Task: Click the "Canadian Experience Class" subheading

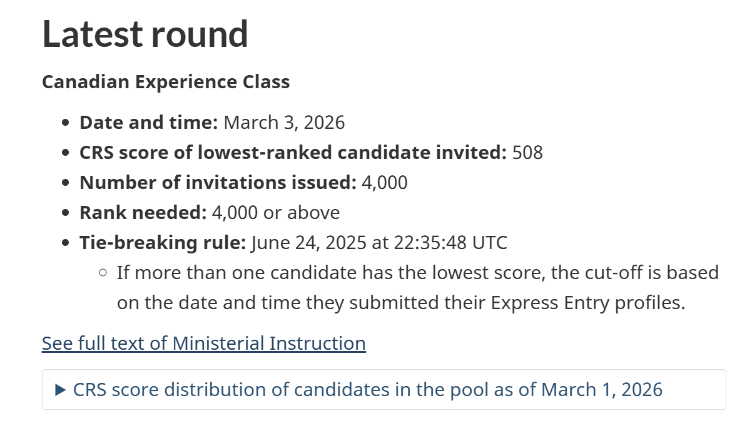Action: (166, 82)
